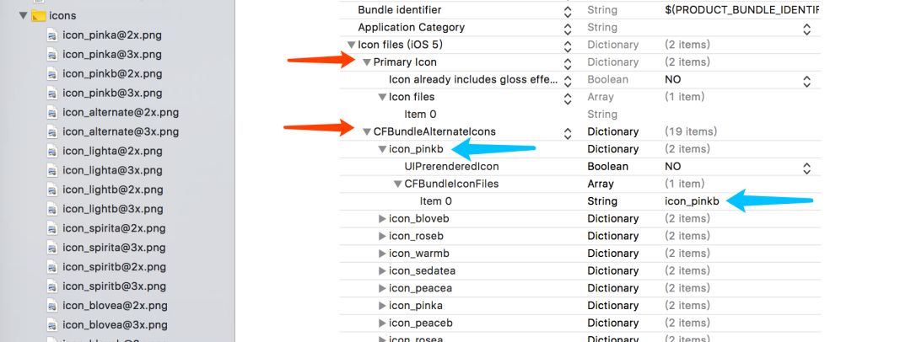The height and width of the screenshot is (342, 911).
Task: Expand the icon_bloveb dictionary
Action: coord(382,219)
